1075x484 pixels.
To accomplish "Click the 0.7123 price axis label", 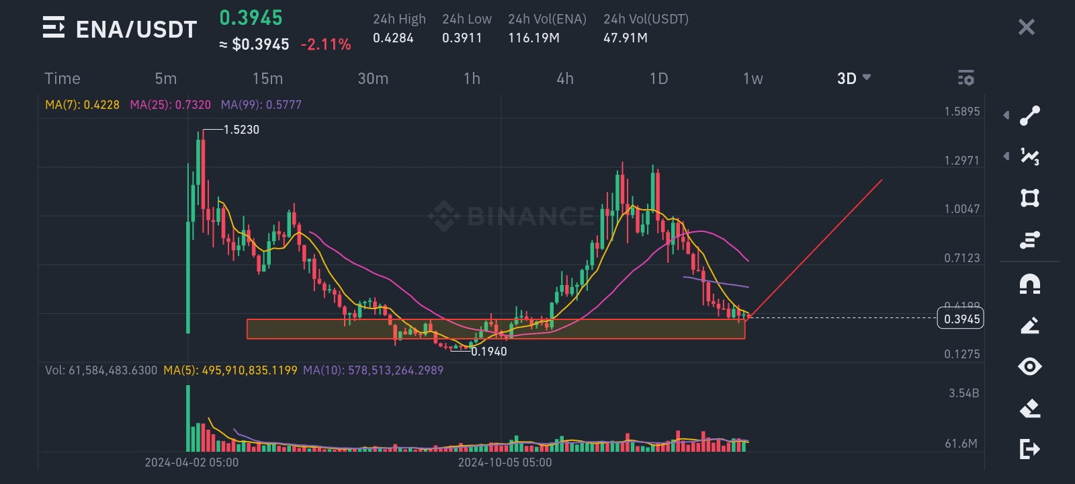I will (962, 258).
